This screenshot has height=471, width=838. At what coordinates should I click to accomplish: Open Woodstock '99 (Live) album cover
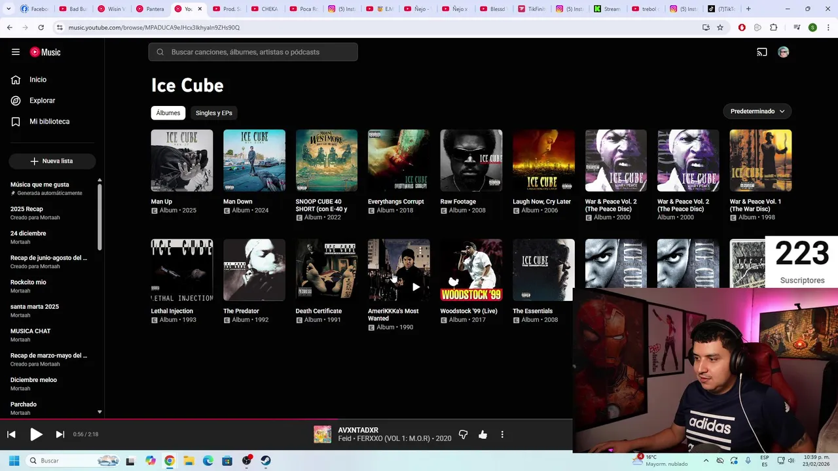[x=471, y=270]
